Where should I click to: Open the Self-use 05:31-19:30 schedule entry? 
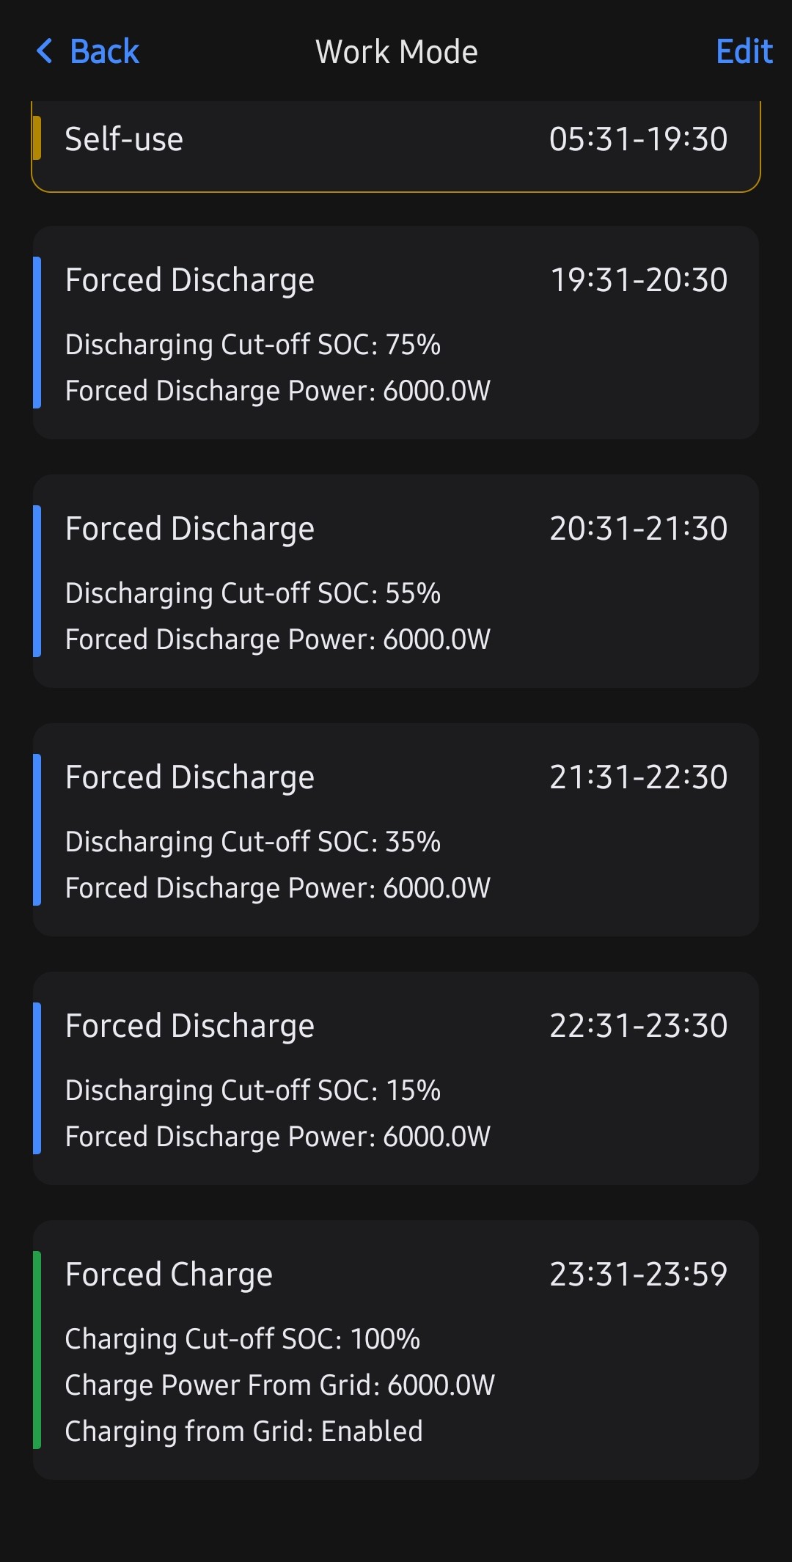coord(396,143)
